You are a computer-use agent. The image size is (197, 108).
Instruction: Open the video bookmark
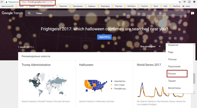click(x=186, y=6)
